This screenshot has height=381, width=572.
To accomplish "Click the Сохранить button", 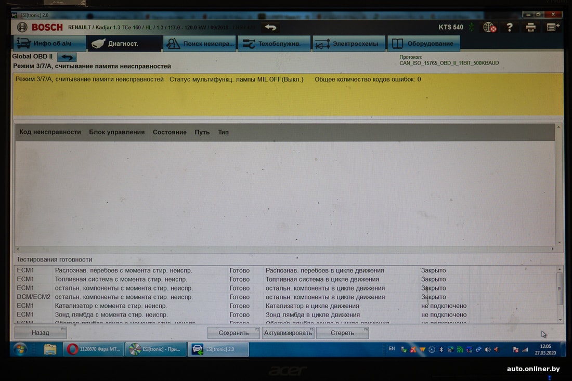I will [x=233, y=333].
